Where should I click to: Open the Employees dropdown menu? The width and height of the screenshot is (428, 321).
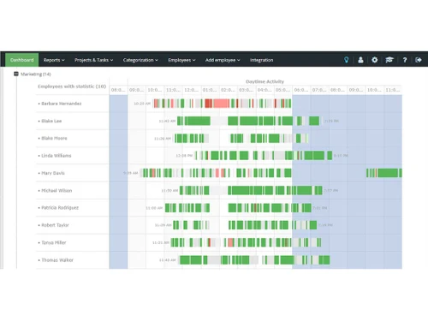(181, 60)
